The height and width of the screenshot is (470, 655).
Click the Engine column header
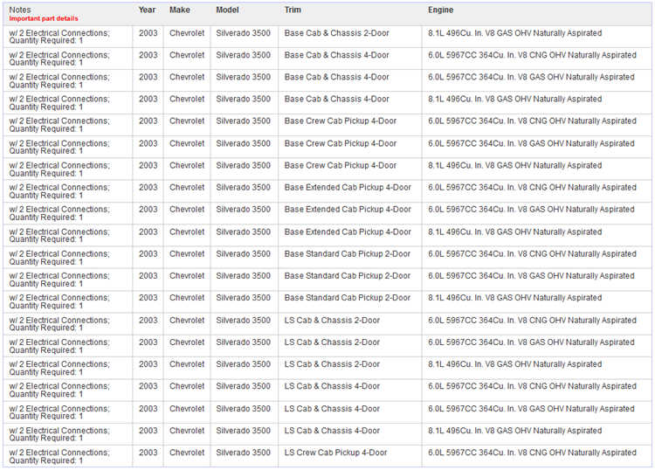440,10
